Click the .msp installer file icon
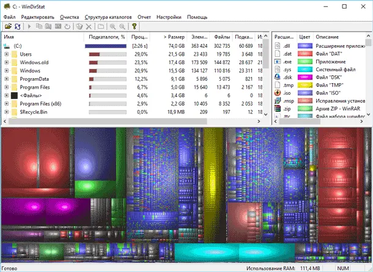The width and height of the screenshot is (373, 272). coord(278,101)
